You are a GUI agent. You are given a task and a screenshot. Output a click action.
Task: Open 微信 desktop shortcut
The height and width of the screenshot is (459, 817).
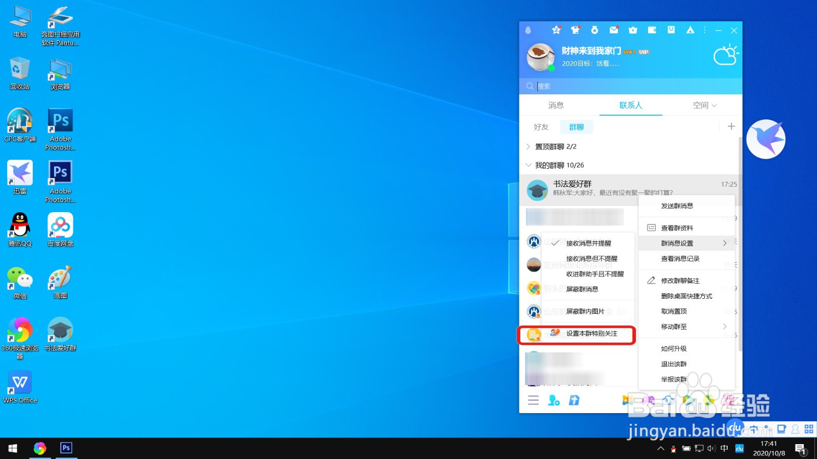[x=20, y=282]
